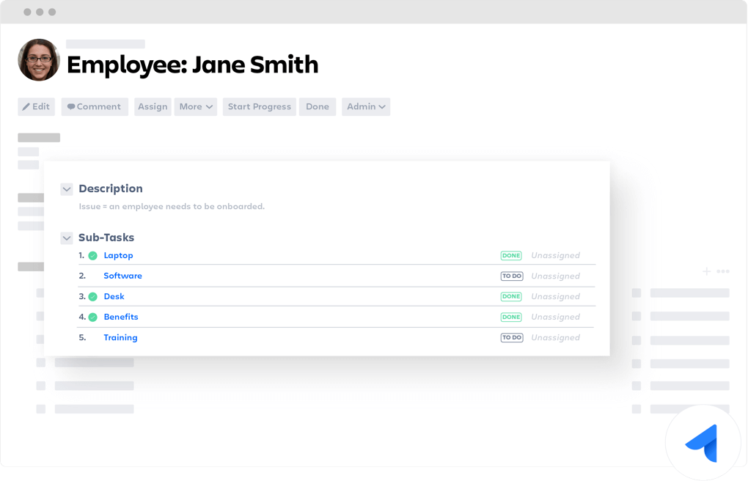Viewport: 748px width, 481px height.
Task: Toggle Laptop's green completion checkmark
Action: coord(92,255)
